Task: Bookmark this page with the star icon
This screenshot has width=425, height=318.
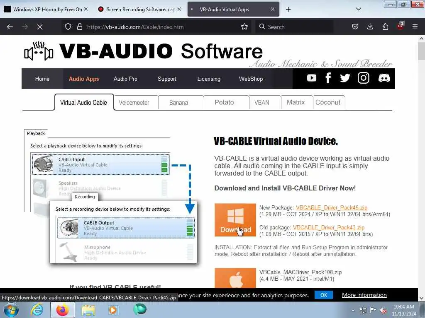Action: click(244, 27)
